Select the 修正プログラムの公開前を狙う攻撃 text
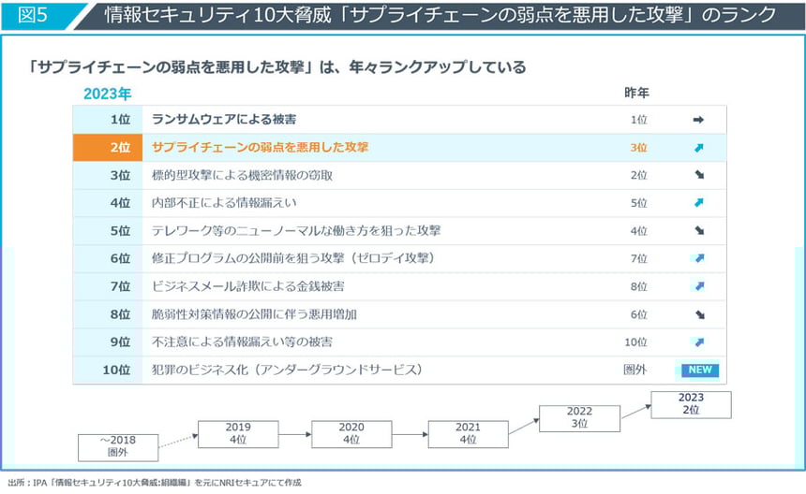The width and height of the screenshot is (806, 494). click(293, 258)
